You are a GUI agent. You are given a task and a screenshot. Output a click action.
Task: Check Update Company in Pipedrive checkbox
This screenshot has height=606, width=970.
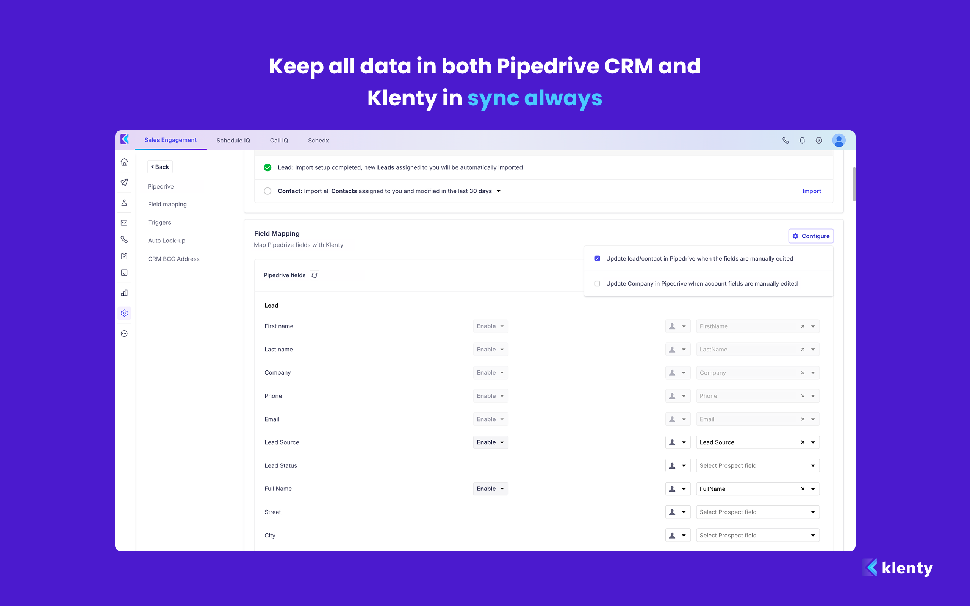tap(597, 284)
